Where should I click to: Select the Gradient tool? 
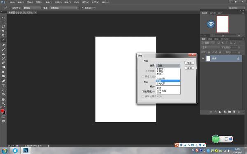(3, 67)
